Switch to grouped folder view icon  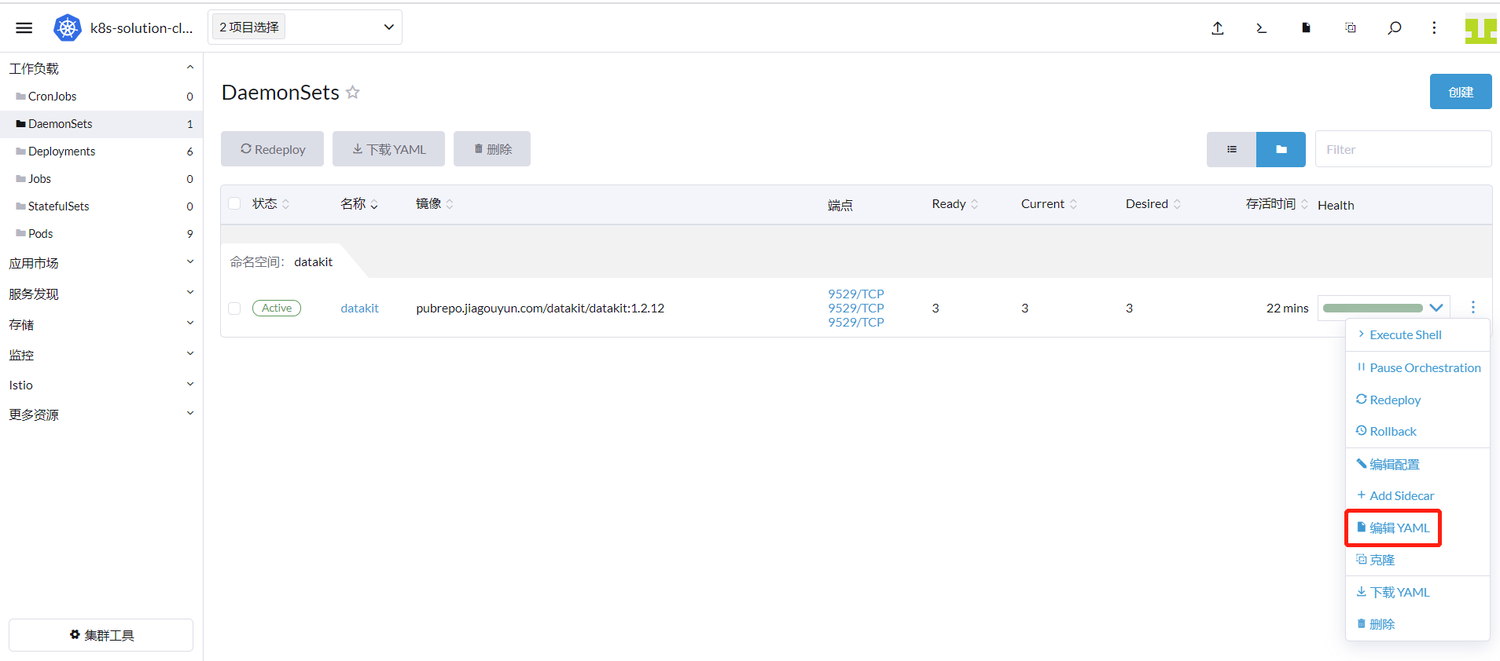pyautogui.click(x=1281, y=149)
